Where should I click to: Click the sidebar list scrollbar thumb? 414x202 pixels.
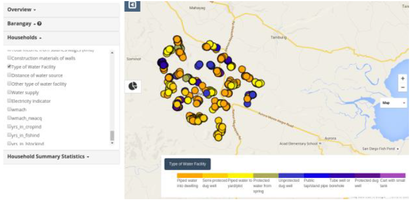click(x=112, y=136)
